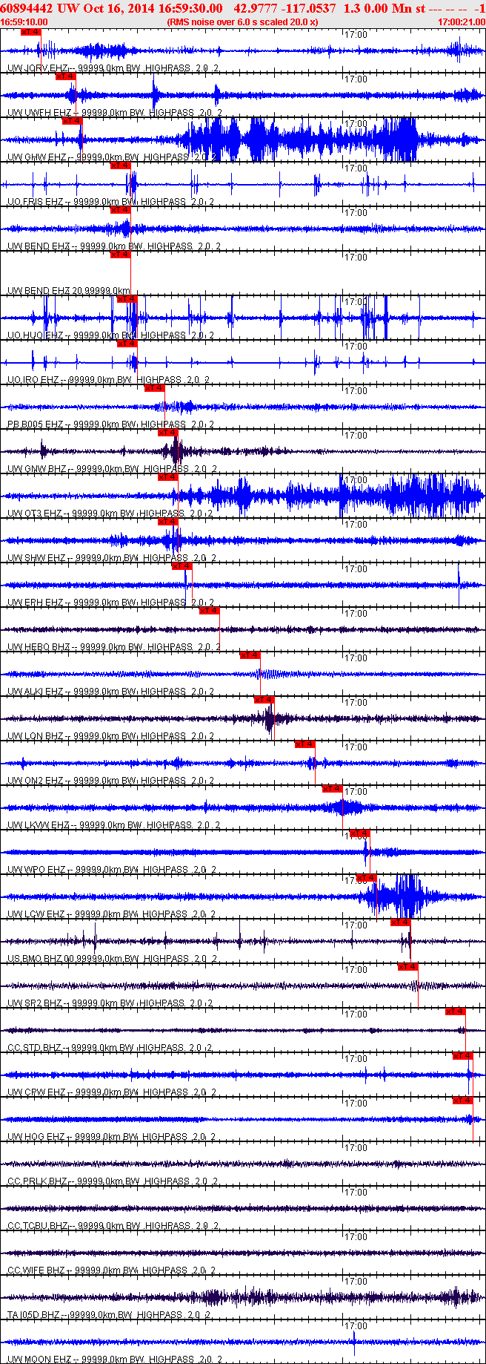Click the UW GHW EHZ station label
The width and height of the screenshot is (486, 1364).
tap(112, 157)
